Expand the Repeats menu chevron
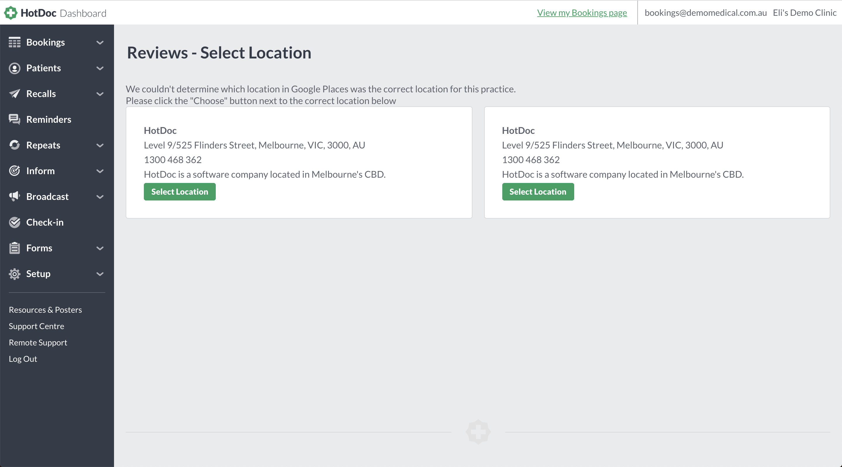 (100, 146)
